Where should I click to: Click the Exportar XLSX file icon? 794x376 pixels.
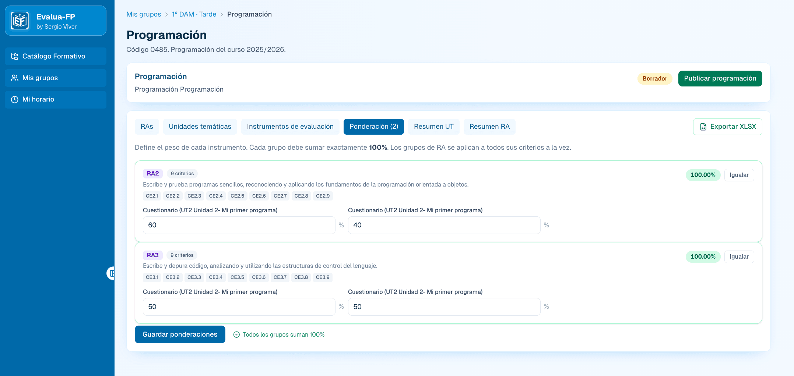[x=703, y=127]
